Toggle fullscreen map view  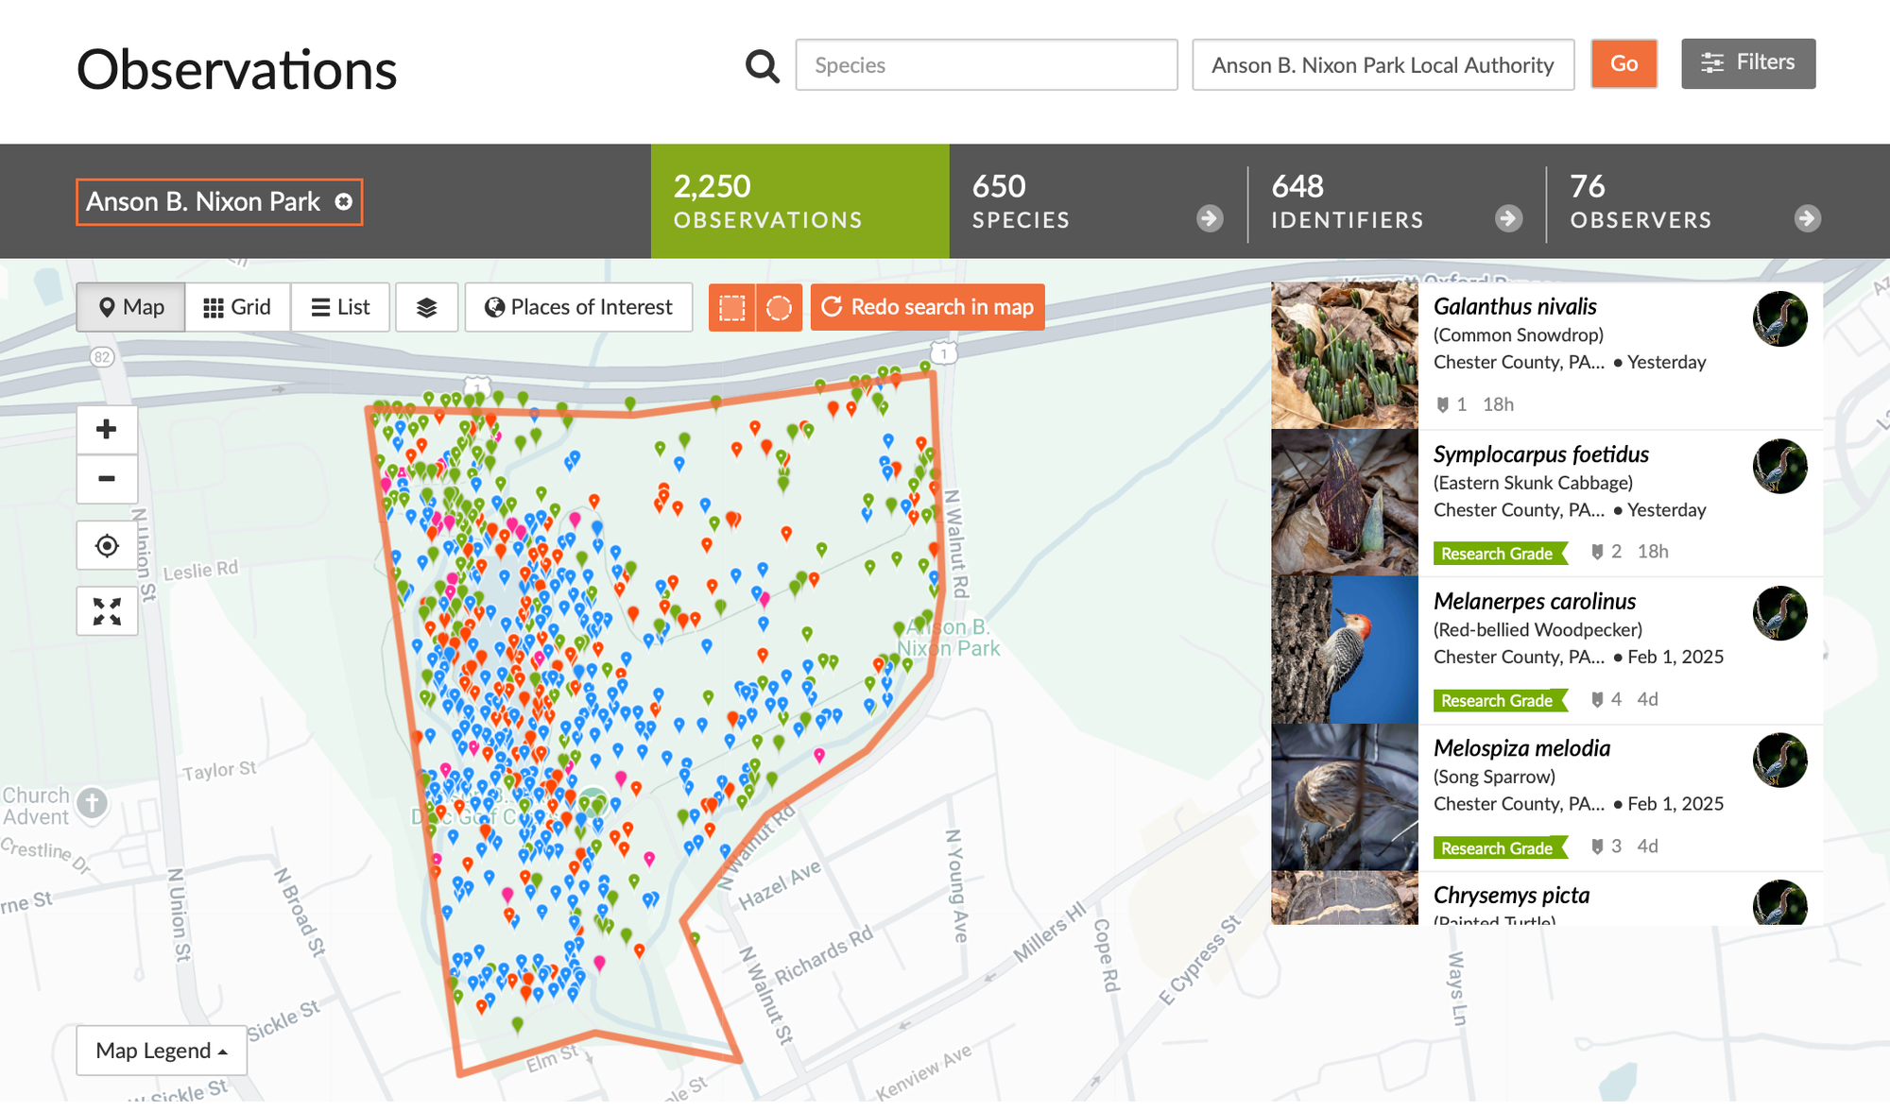pos(107,611)
